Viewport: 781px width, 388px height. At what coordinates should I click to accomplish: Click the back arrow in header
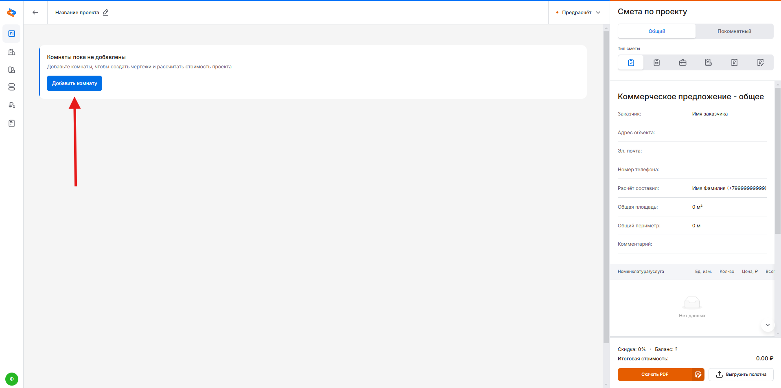pos(35,13)
